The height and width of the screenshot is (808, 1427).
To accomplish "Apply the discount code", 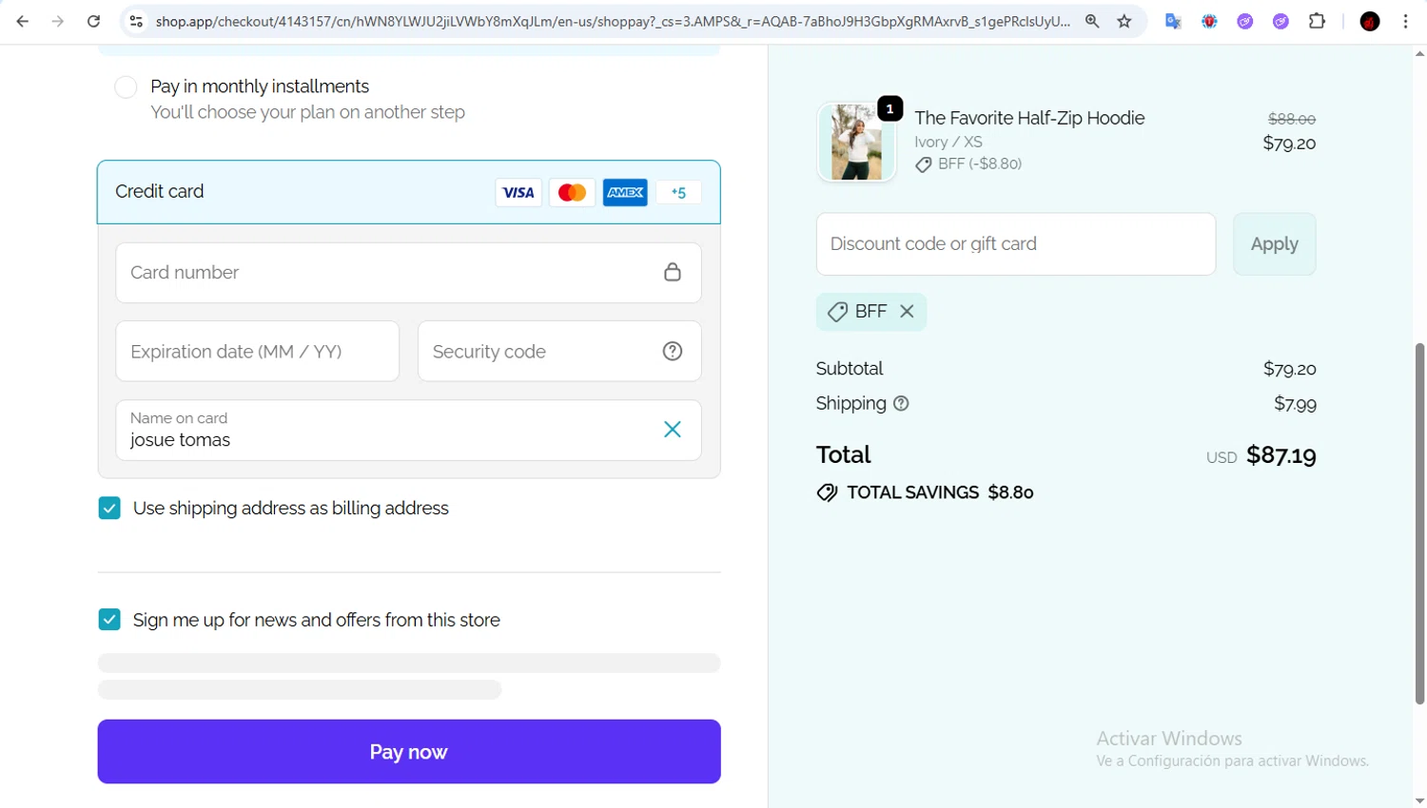I will point(1275,244).
